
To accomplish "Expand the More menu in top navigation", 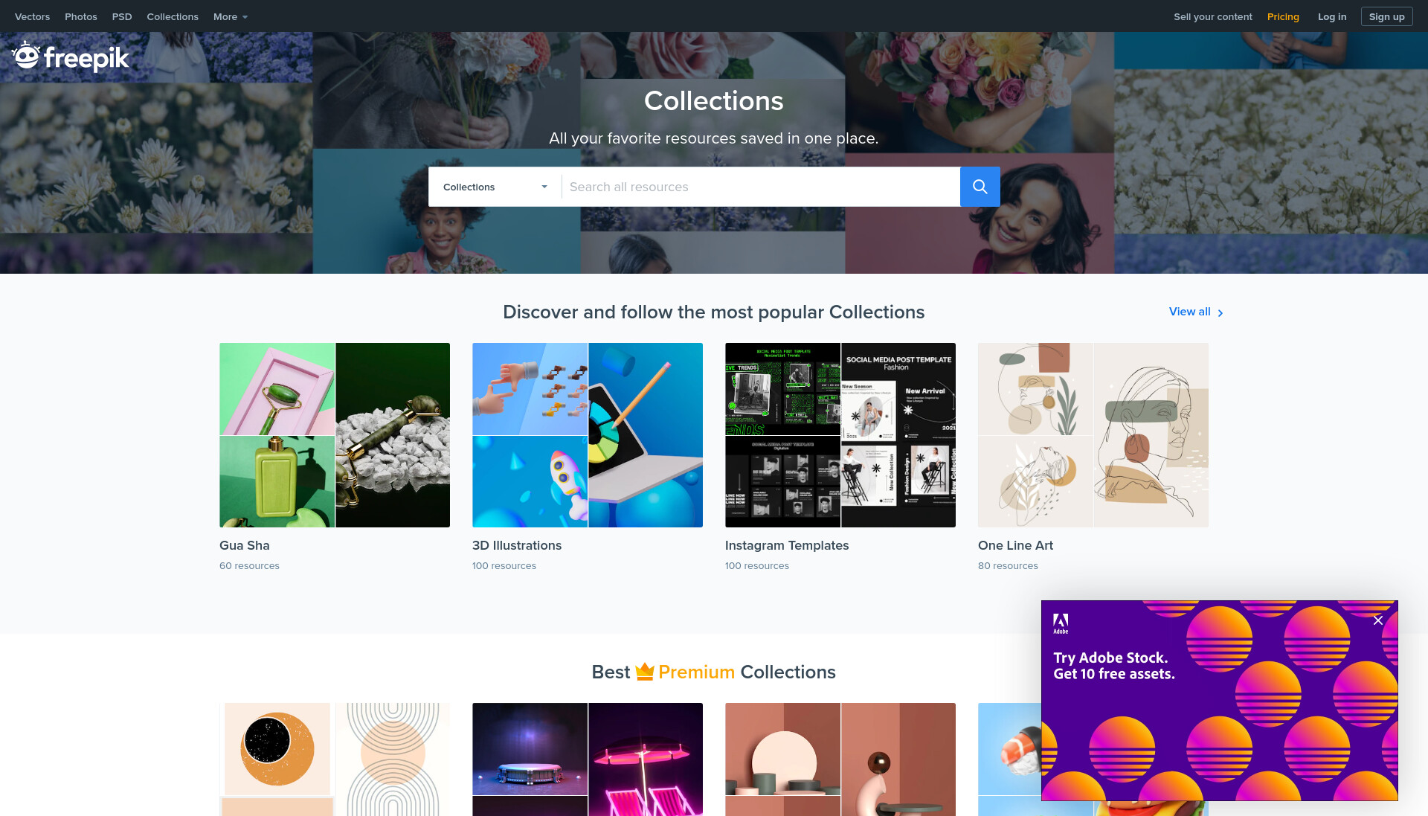I will [230, 16].
